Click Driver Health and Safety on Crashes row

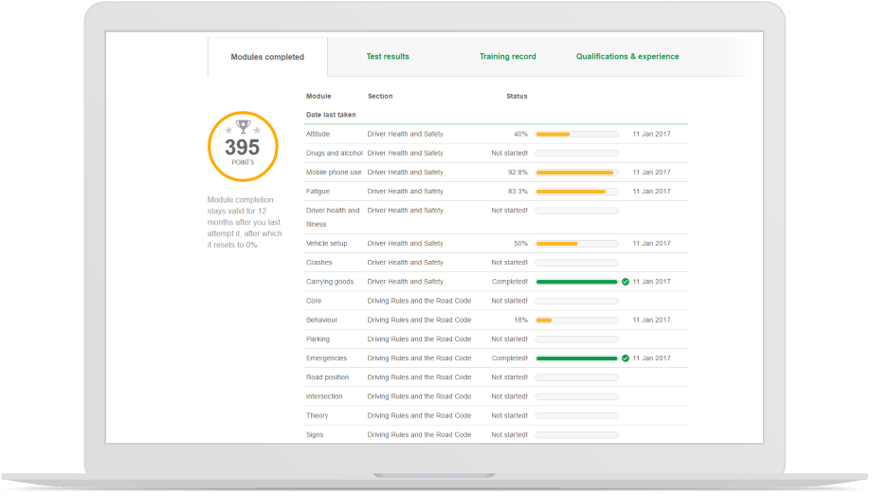pos(406,263)
